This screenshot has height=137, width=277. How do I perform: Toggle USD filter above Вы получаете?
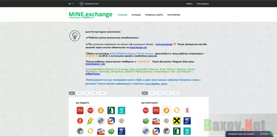pos(175,93)
